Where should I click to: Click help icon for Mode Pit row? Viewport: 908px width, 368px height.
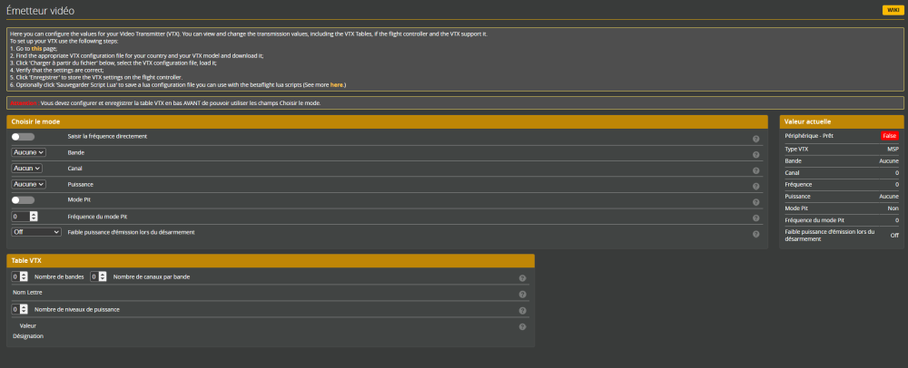click(x=755, y=201)
